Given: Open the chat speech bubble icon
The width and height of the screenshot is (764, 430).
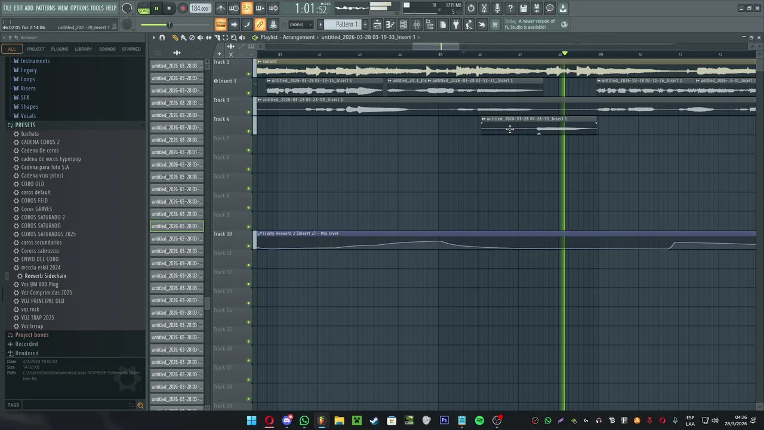Looking at the screenshot, I should point(550,8).
